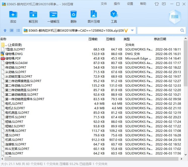Viewport: 188px width, 167px height.
Task: Click the file icon of T型座.SLDPRT
Action: 3,49
